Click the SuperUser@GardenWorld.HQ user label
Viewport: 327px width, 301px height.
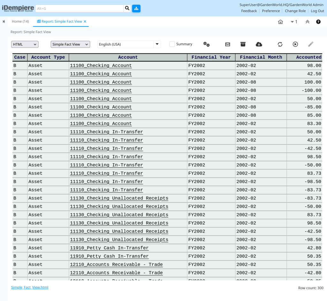click(x=281, y=5)
